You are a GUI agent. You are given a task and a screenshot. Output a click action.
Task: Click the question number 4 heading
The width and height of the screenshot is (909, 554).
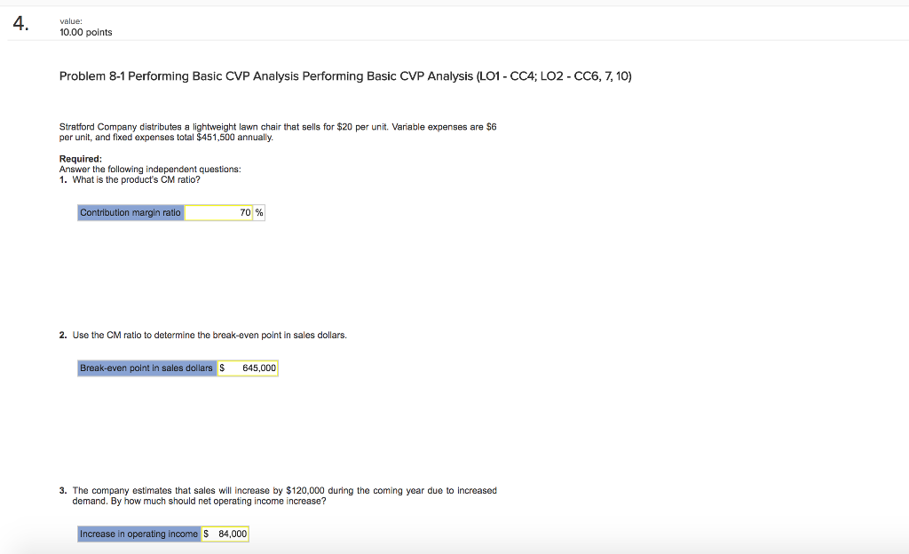coord(20,25)
